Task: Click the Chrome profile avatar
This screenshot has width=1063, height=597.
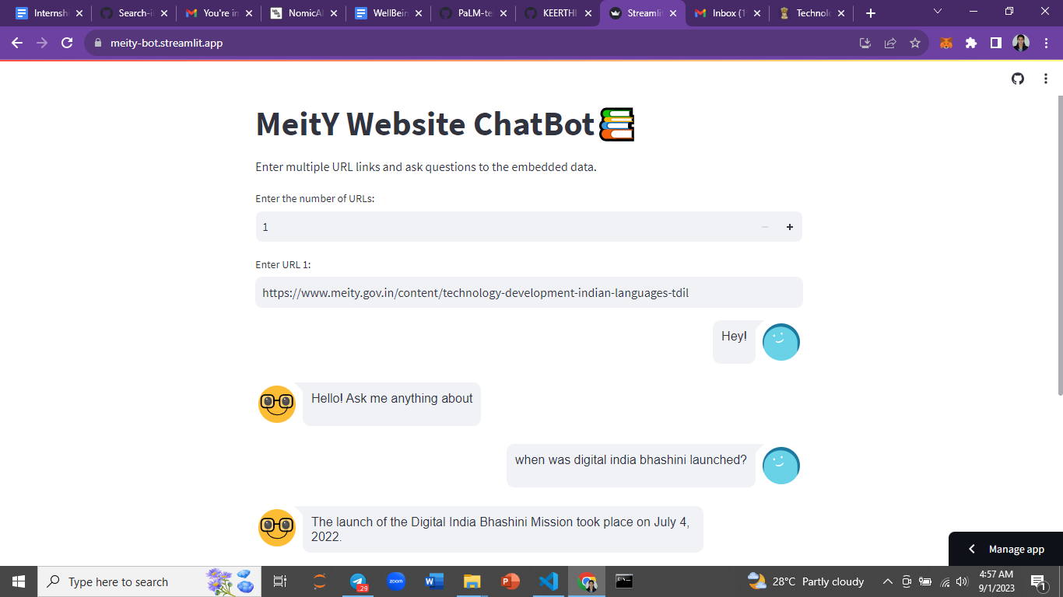Action: (1021, 44)
